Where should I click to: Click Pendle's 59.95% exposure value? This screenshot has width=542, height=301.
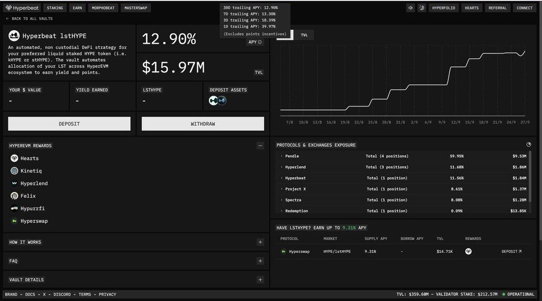click(x=456, y=156)
